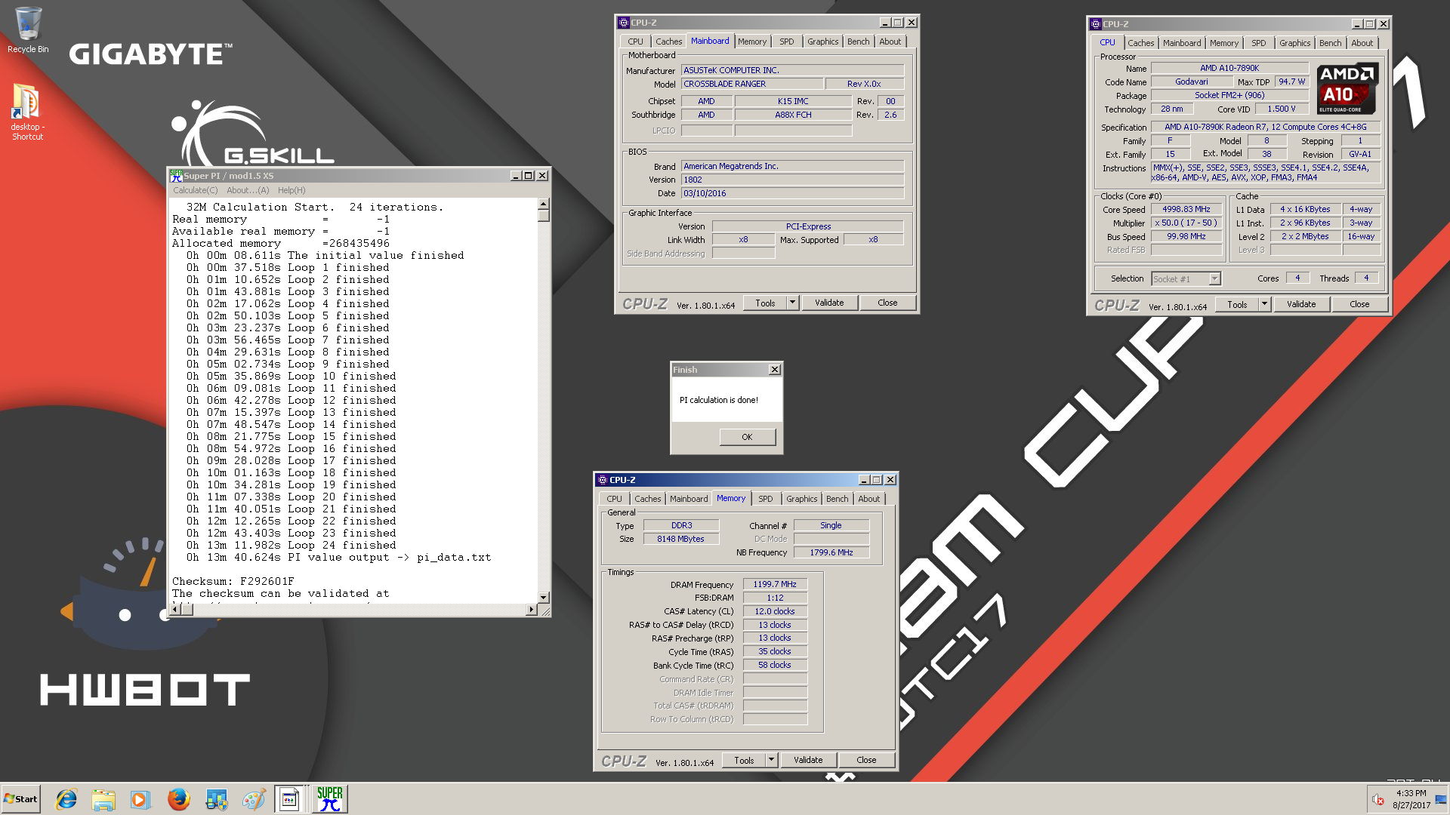This screenshot has width=1450, height=815.
Task: Click the AMD A10 processor logo
Action: click(1347, 88)
